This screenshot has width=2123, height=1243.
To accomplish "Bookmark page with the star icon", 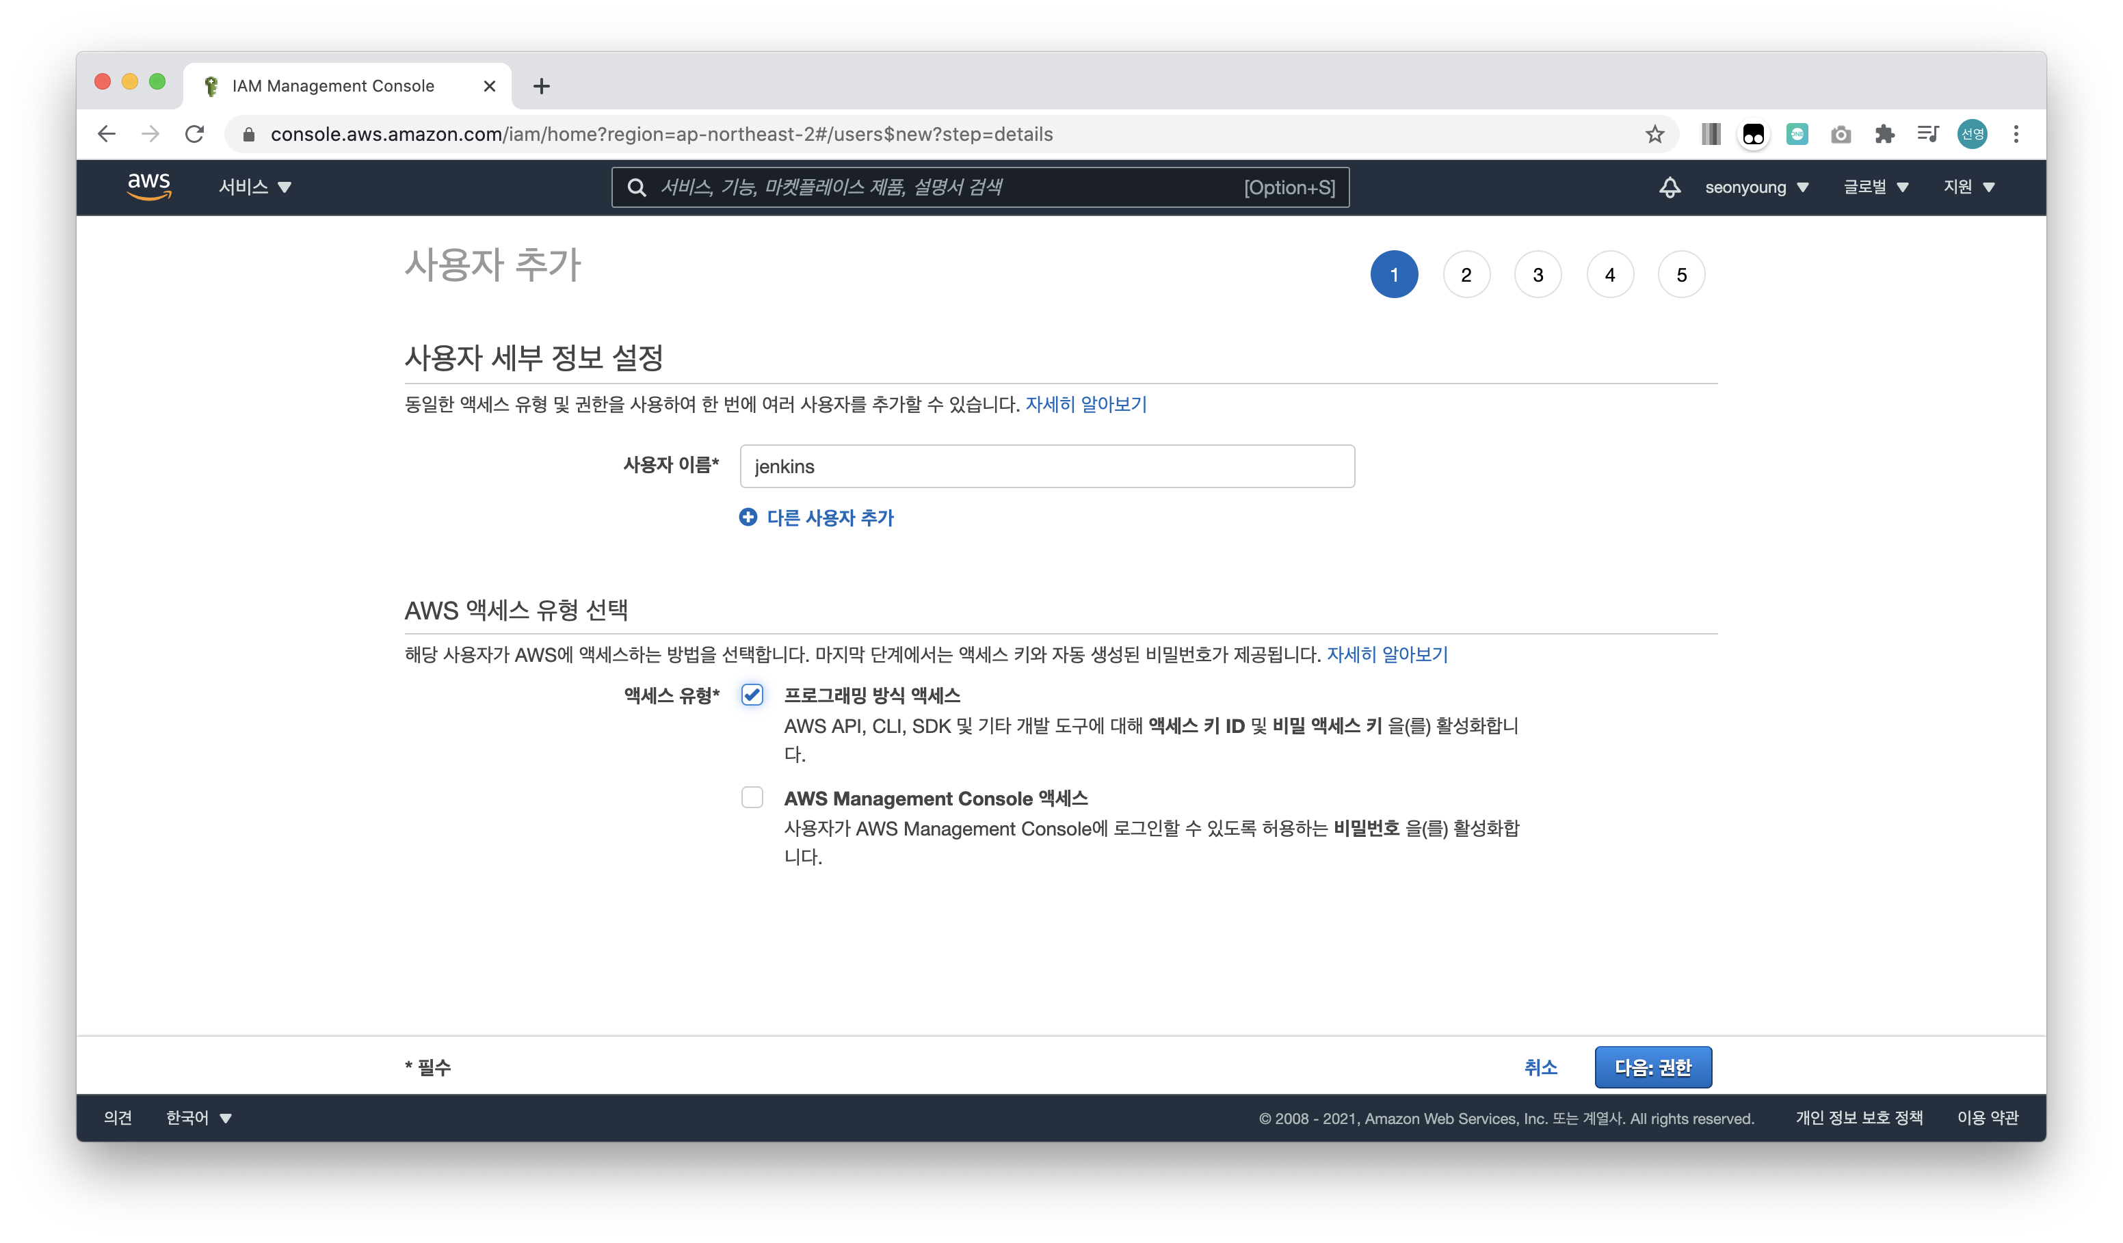I will (x=1654, y=134).
